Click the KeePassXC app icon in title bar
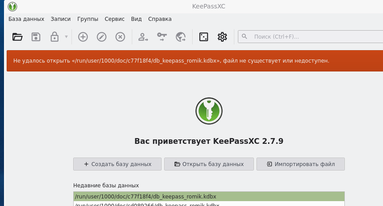383x206 pixels. tap(12, 6)
